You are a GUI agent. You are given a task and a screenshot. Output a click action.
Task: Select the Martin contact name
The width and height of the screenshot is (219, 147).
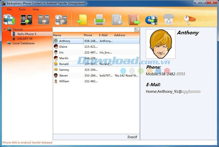64,58
